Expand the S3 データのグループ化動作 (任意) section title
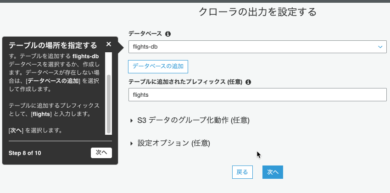Image resolution: width=390 pixels, height=193 pixels. coord(193,121)
